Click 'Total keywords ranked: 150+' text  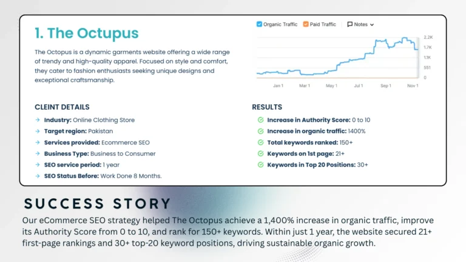tap(310, 143)
